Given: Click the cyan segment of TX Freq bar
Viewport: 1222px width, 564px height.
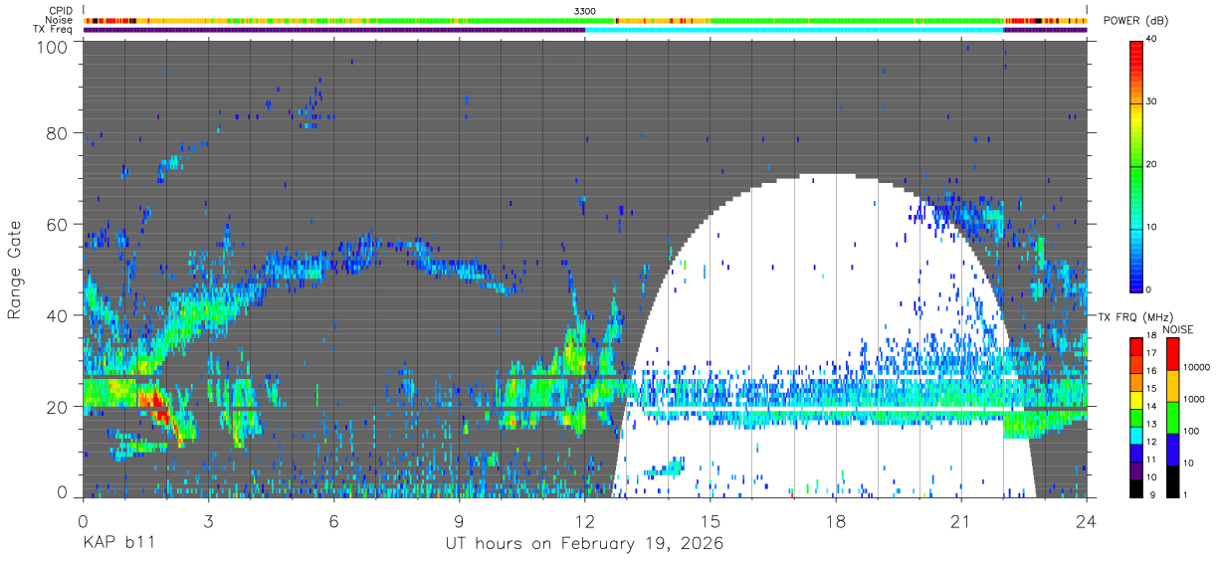Looking at the screenshot, I should pos(794,30).
